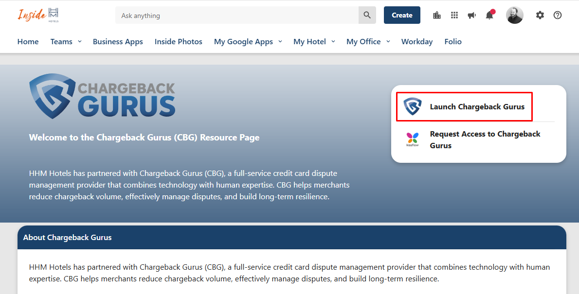Open the announcements megaphone icon
The height and width of the screenshot is (294, 579).
point(471,15)
